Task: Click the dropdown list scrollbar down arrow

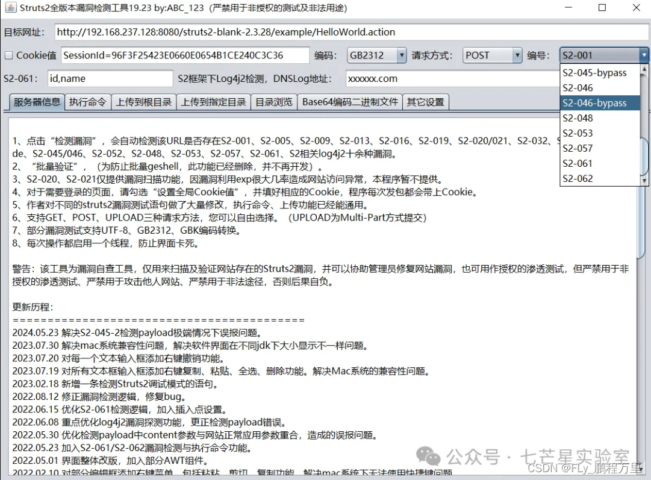Action: 644,181
